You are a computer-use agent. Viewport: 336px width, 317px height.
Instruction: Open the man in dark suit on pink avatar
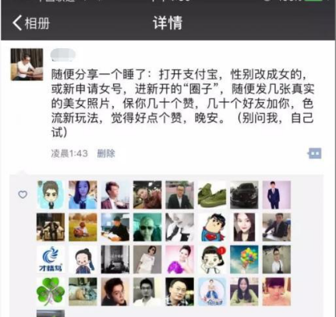277,195
